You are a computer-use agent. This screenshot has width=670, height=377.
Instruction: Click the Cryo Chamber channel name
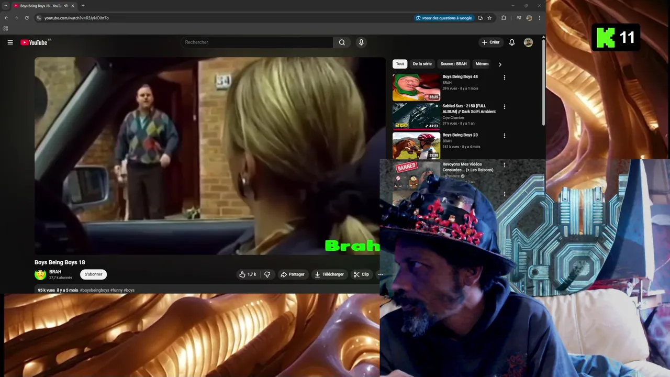tap(453, 118)
